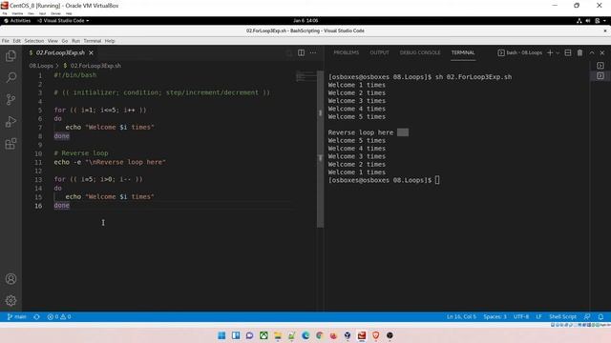Close the 02.ForLoop3Exp.sh editor tab
Screen dimensions: 611x343
[91, 52]
